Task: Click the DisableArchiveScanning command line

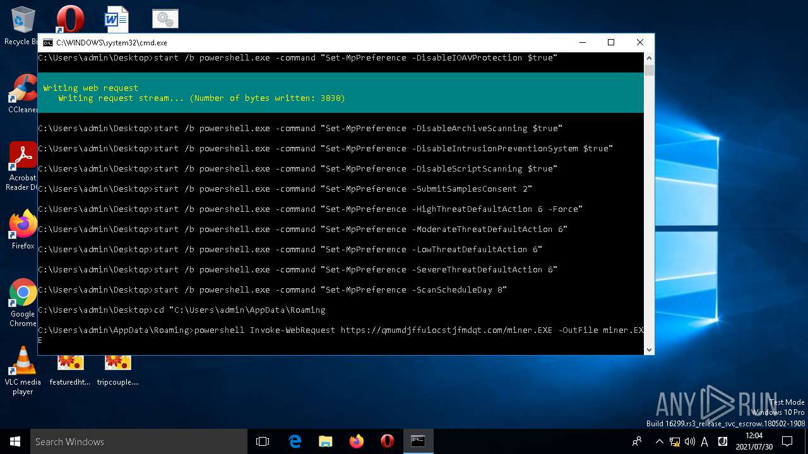Action: tap(300, 129)
